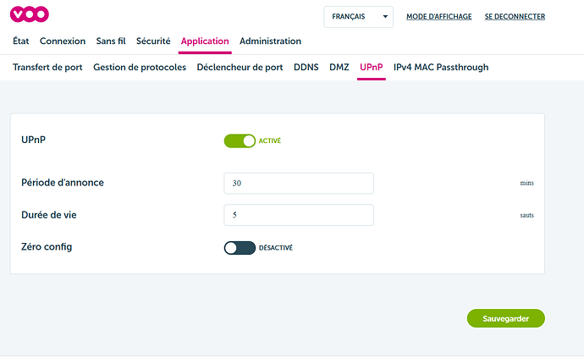This screenshot has height=358, width=584.
Task: Select the Application tab
Action: click(205, 41)
